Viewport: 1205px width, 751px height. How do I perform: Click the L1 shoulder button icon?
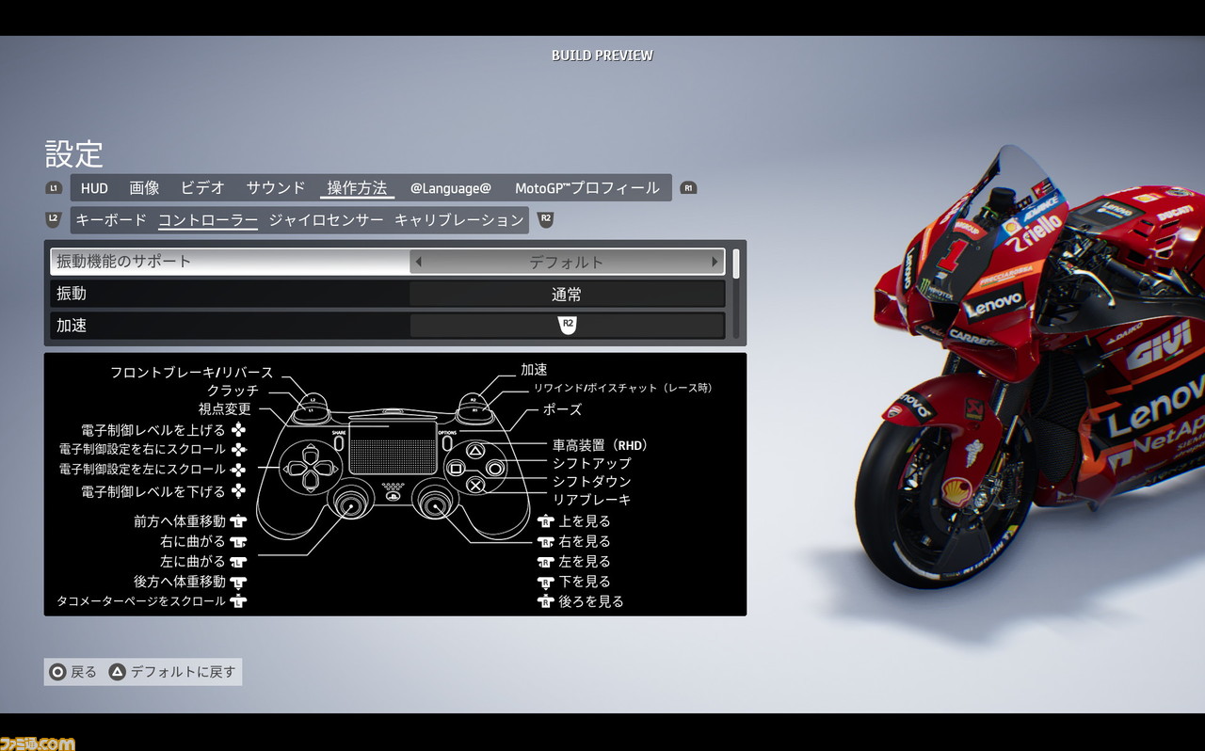point(54,188)
